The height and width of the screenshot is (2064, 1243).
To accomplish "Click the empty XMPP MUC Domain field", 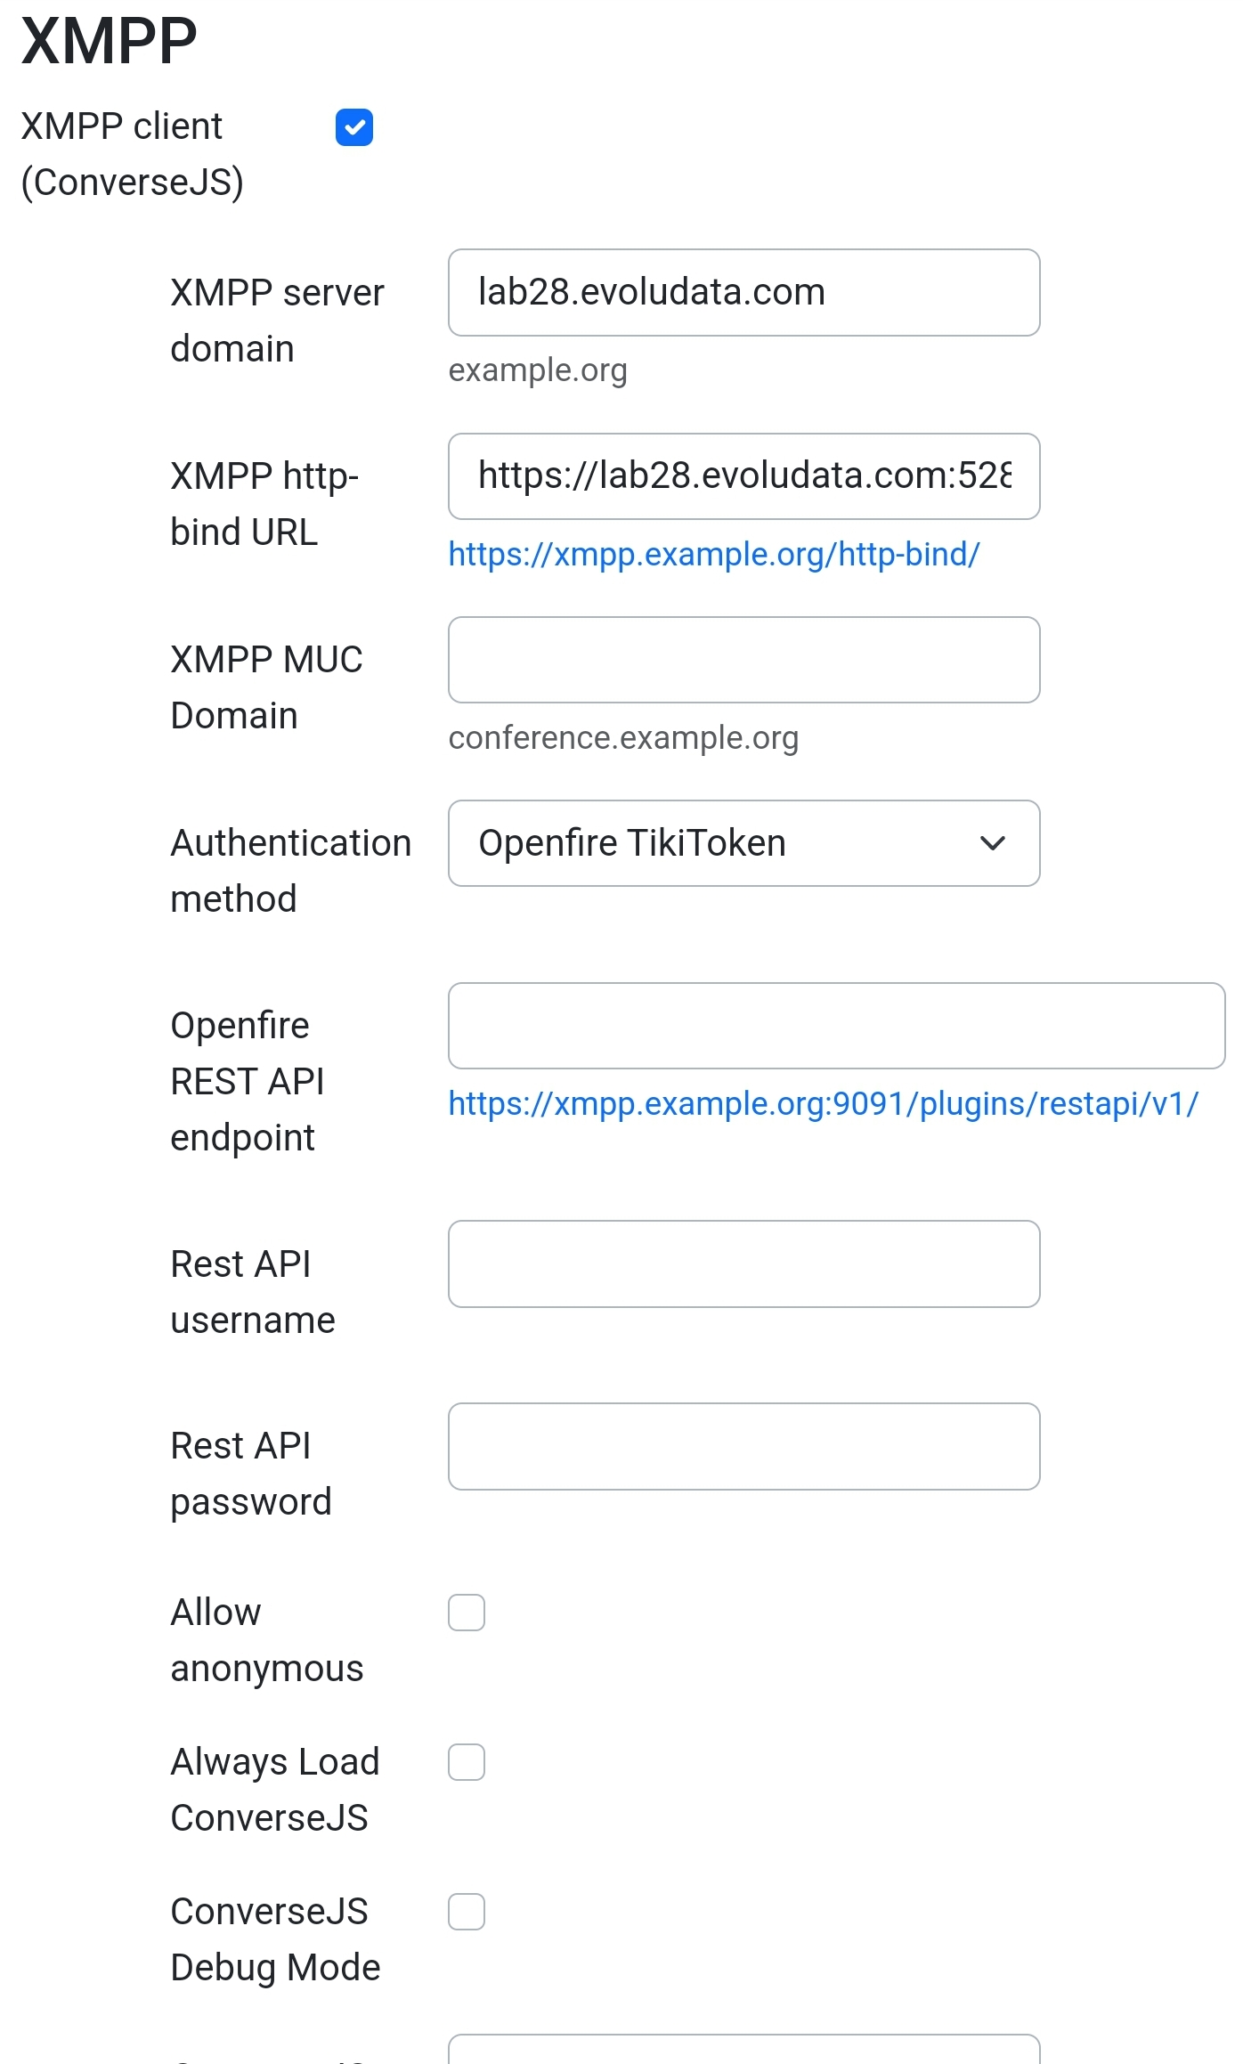I will [744, 660].
